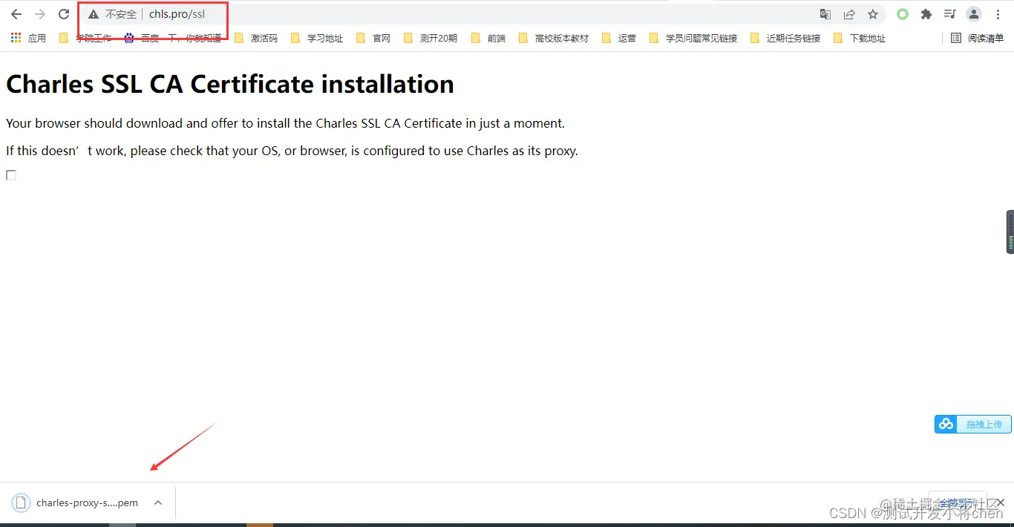Open the Chrome three-dot menu
The width and height of the screenshot is (1014, 527).
click(x=998, y=14)
